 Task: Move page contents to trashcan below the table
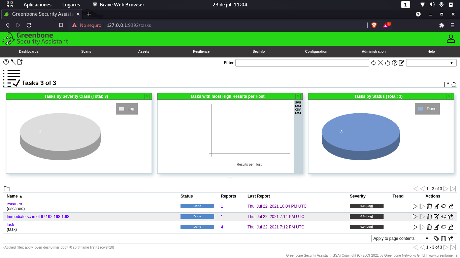click(443, 239)
